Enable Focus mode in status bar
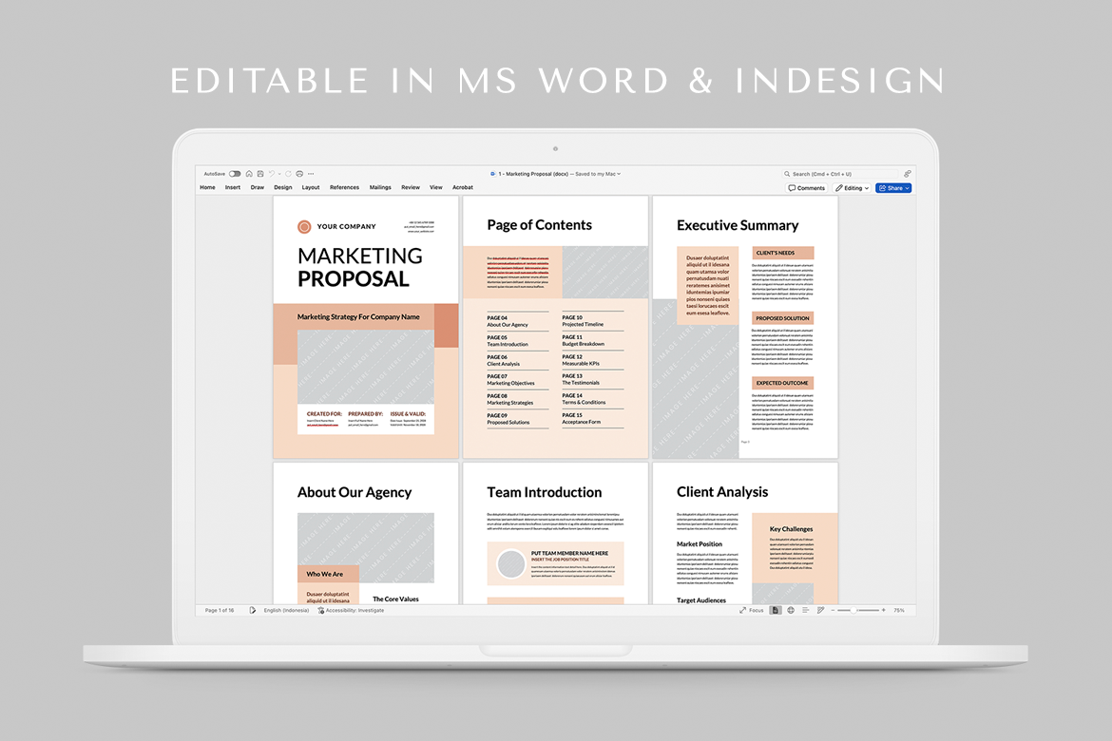The image size is (1112, 741). coord(751,610)
